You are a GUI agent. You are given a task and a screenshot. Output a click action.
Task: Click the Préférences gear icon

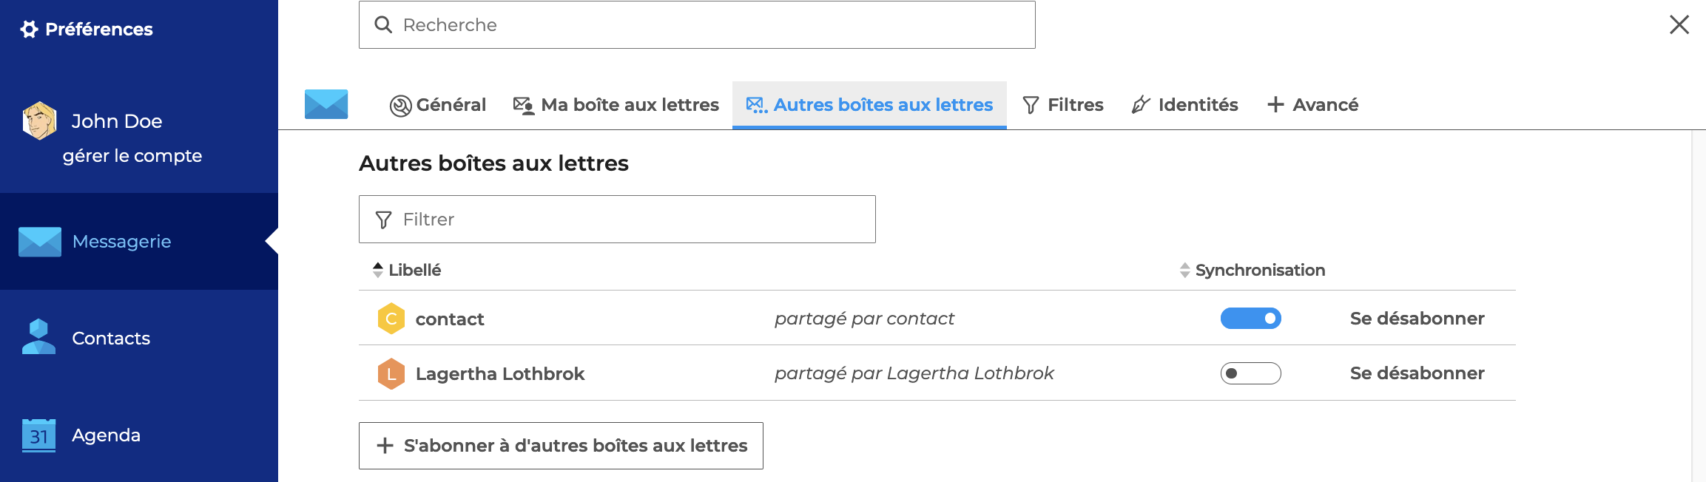click(29, 30)
